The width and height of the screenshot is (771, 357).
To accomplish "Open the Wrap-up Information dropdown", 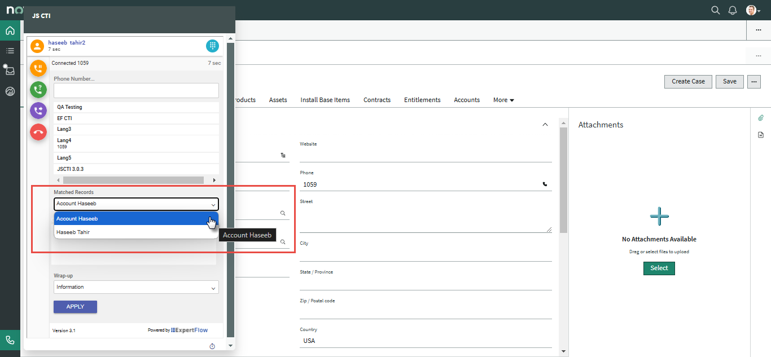I will pos(136,287).
